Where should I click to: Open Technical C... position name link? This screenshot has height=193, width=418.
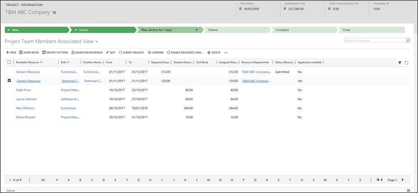(93, 81)
